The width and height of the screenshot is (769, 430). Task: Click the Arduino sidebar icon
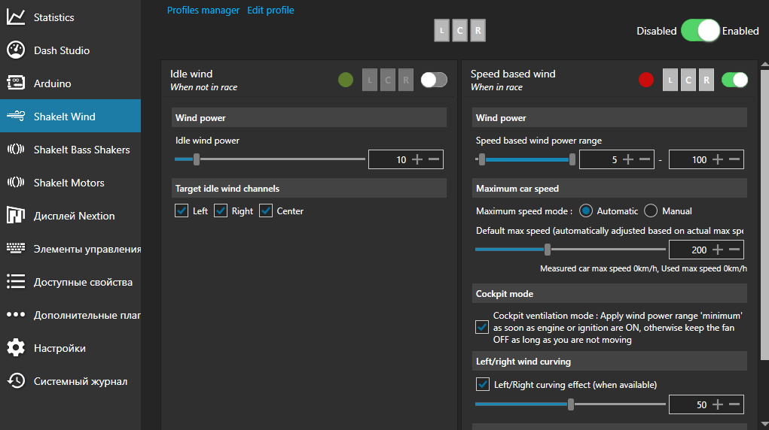[x=16, y=83]
